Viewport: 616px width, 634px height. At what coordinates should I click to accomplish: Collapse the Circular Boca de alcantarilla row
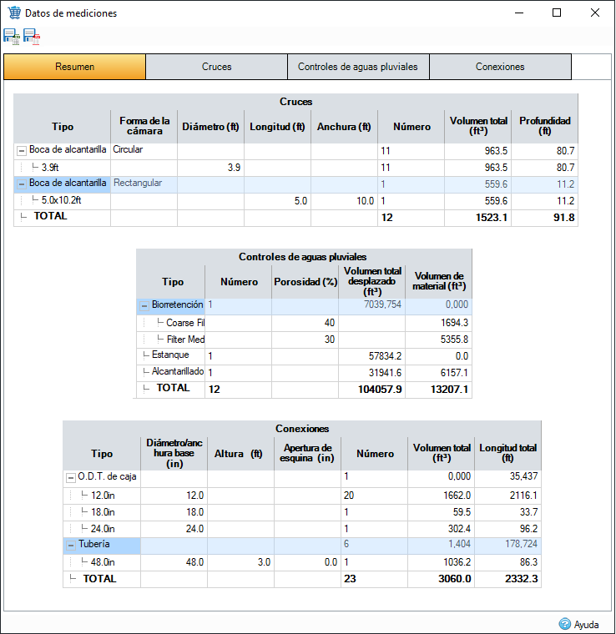[22, 151]
